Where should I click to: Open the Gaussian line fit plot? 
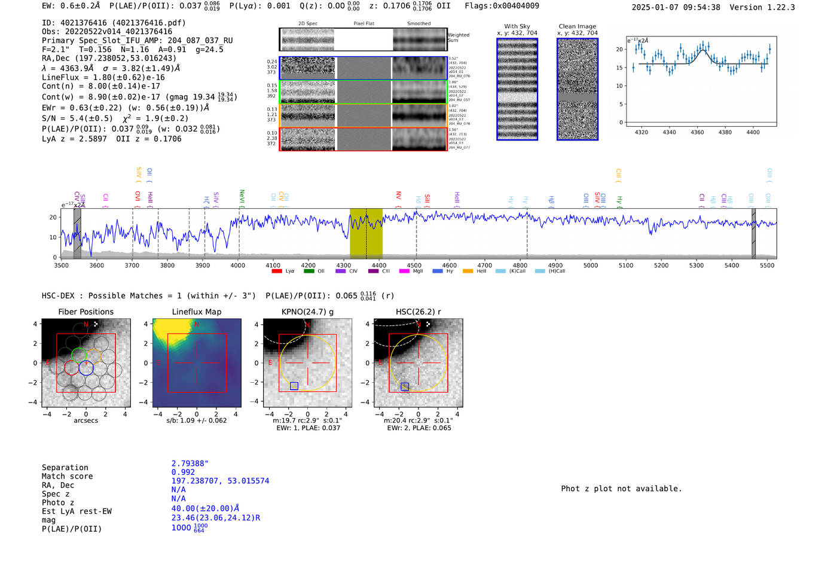[701, 82]
